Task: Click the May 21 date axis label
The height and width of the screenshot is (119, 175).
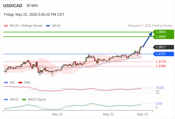Action: click(57, 114)
